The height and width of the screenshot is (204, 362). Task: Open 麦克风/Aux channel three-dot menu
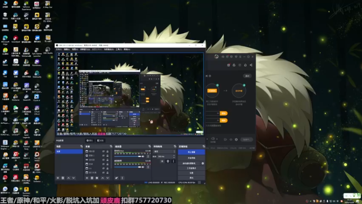(148, 156)
